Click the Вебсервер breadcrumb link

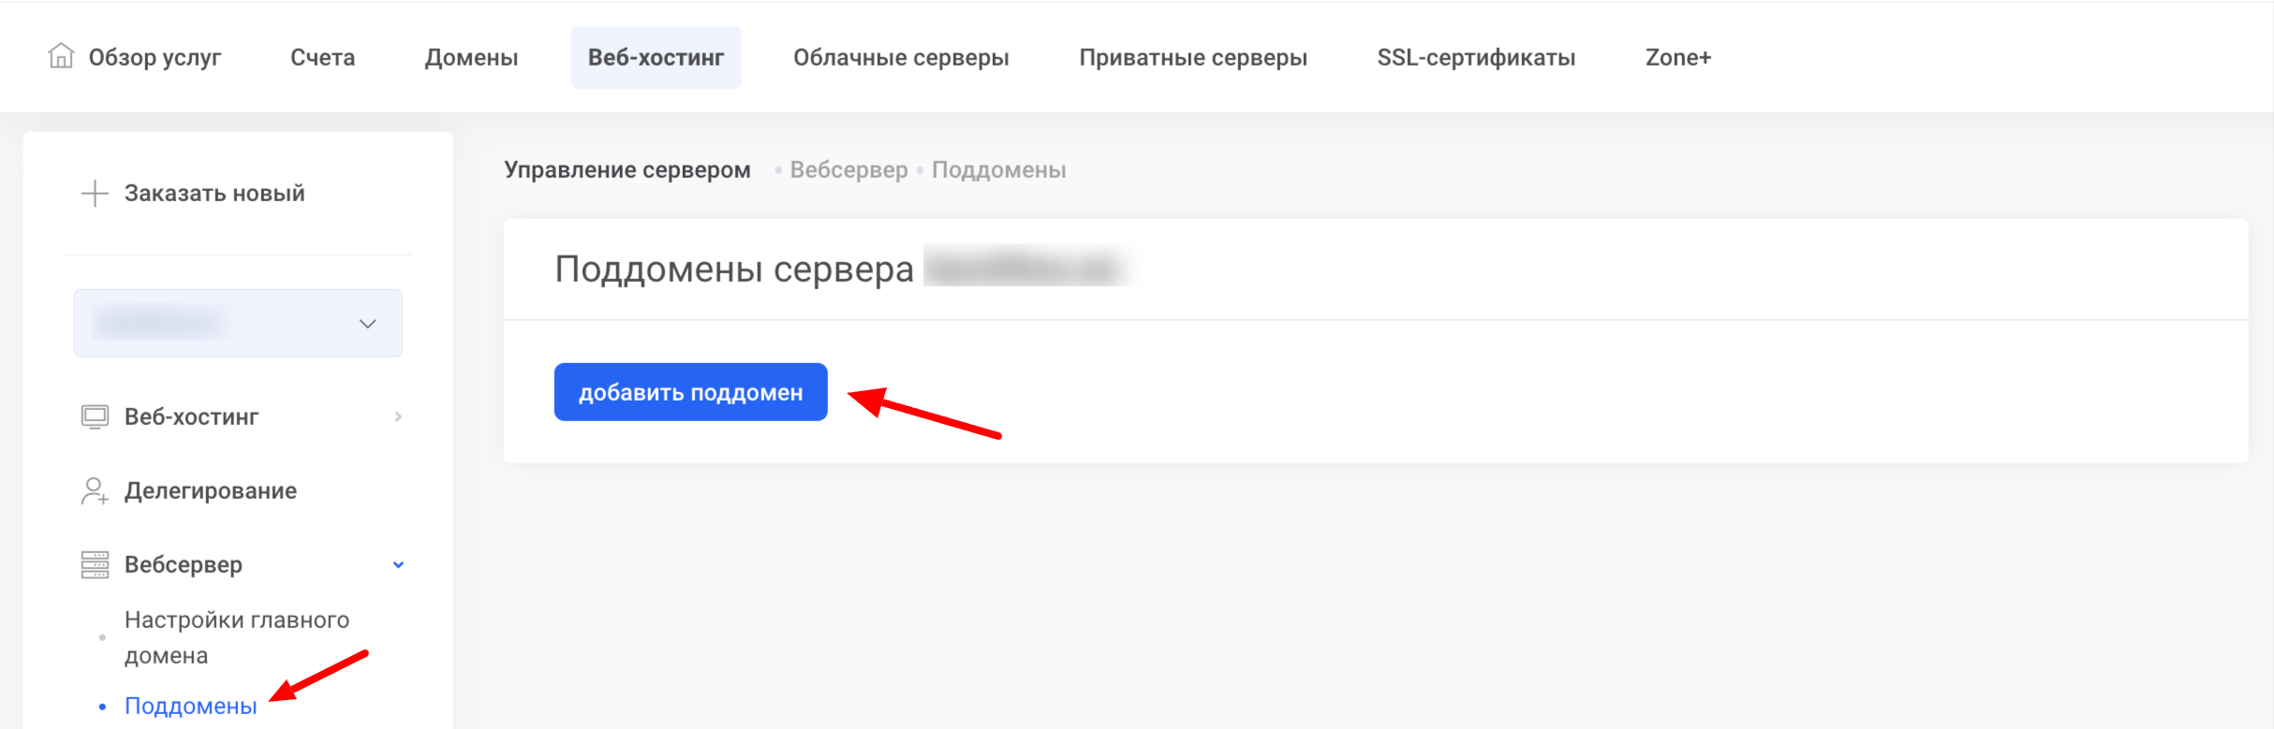(849, 169)
